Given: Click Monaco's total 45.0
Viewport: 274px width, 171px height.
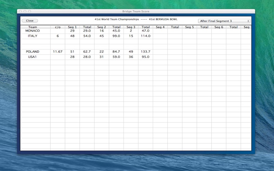Looking at the screenshot, I should [116, 31].
